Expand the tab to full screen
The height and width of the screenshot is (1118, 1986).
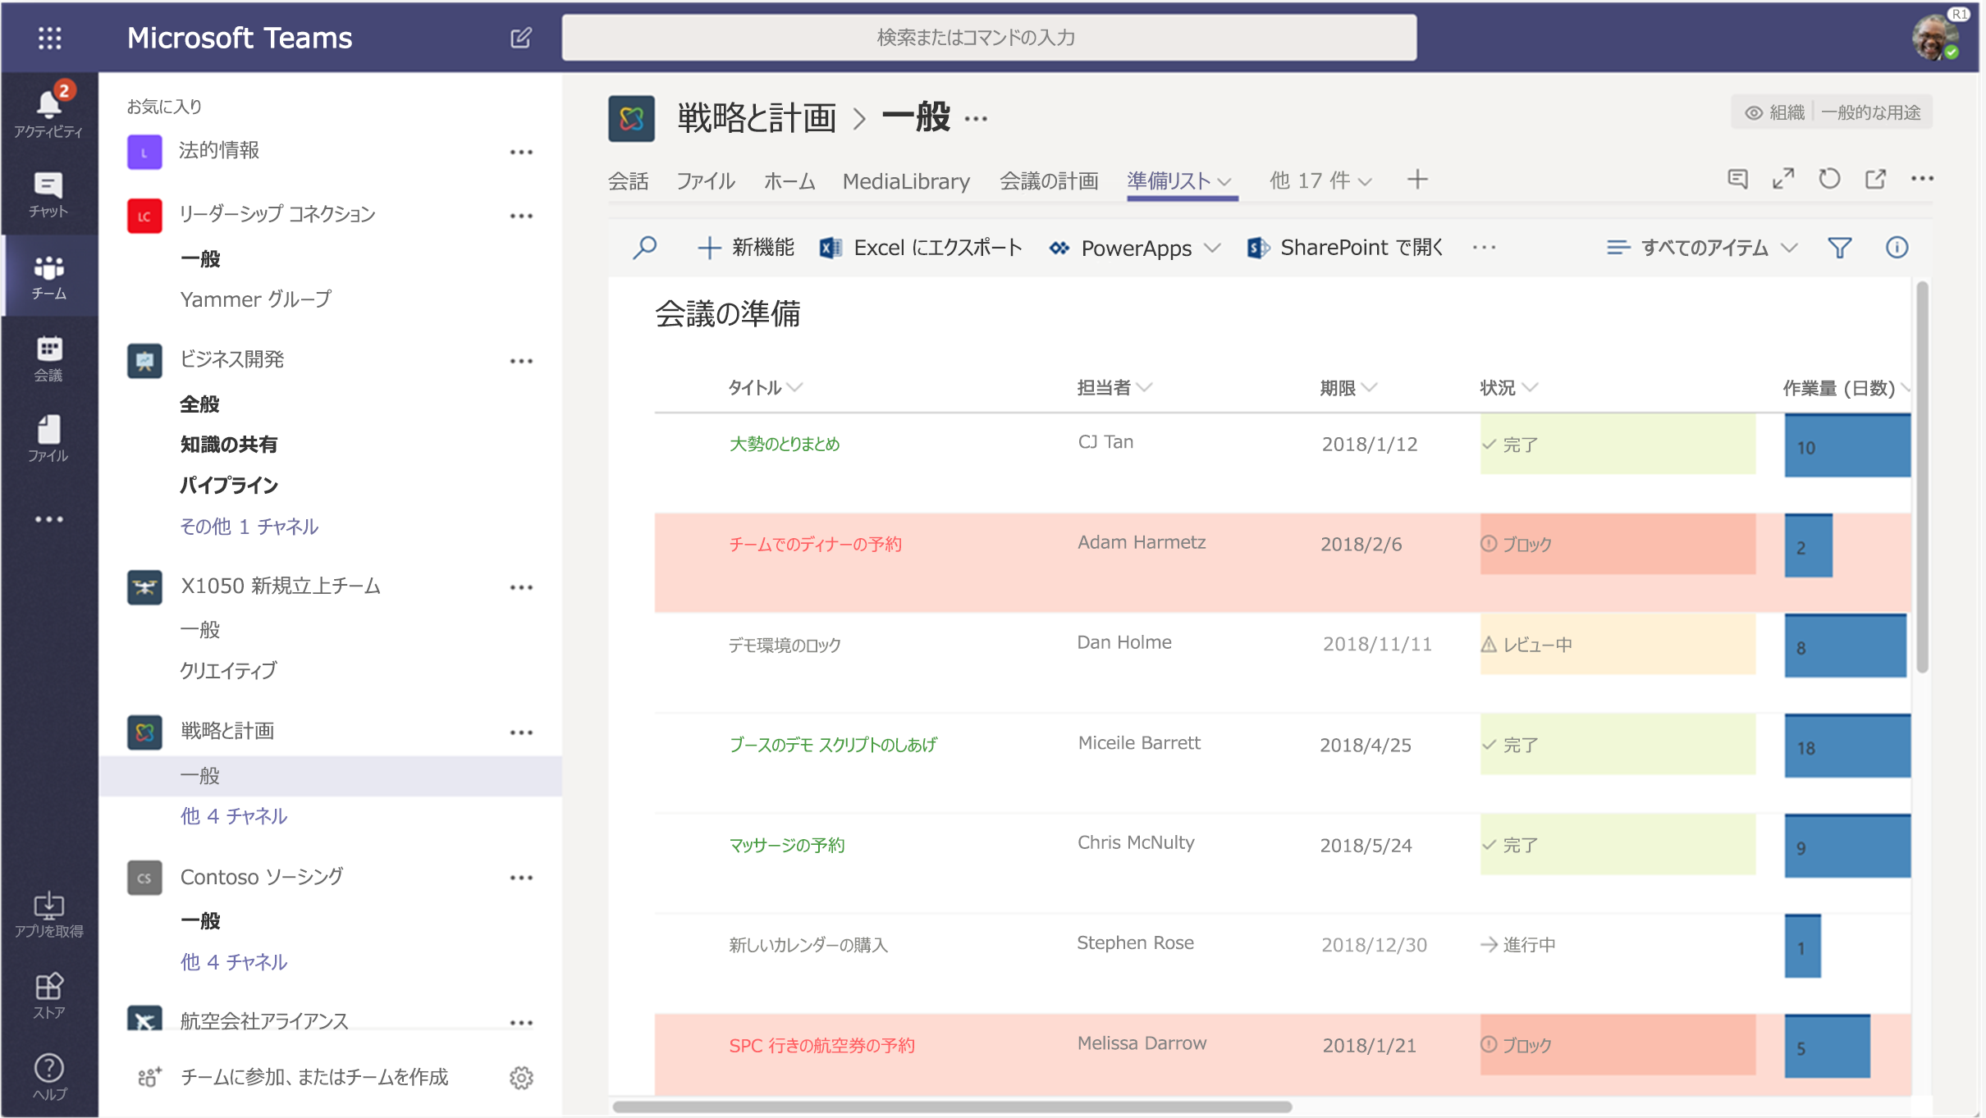pos(1783,179)
